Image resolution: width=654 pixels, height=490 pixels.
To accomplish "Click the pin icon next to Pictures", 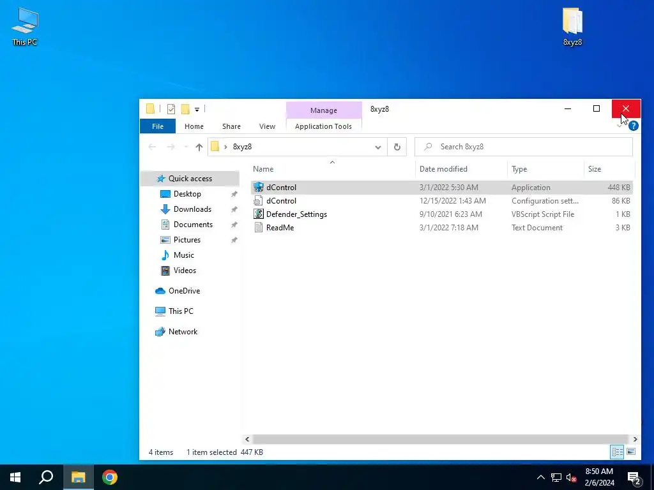I will click(234, 240).
